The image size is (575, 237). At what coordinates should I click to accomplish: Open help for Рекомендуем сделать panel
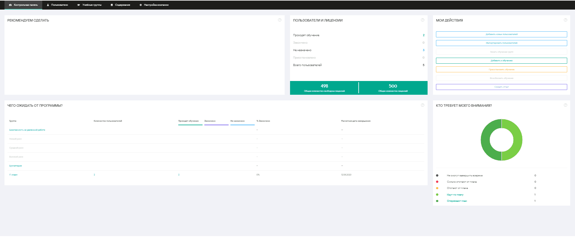(x=280, y=20)
